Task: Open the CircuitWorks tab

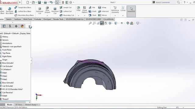Action: pyautogui.click(x=108, y=19)
